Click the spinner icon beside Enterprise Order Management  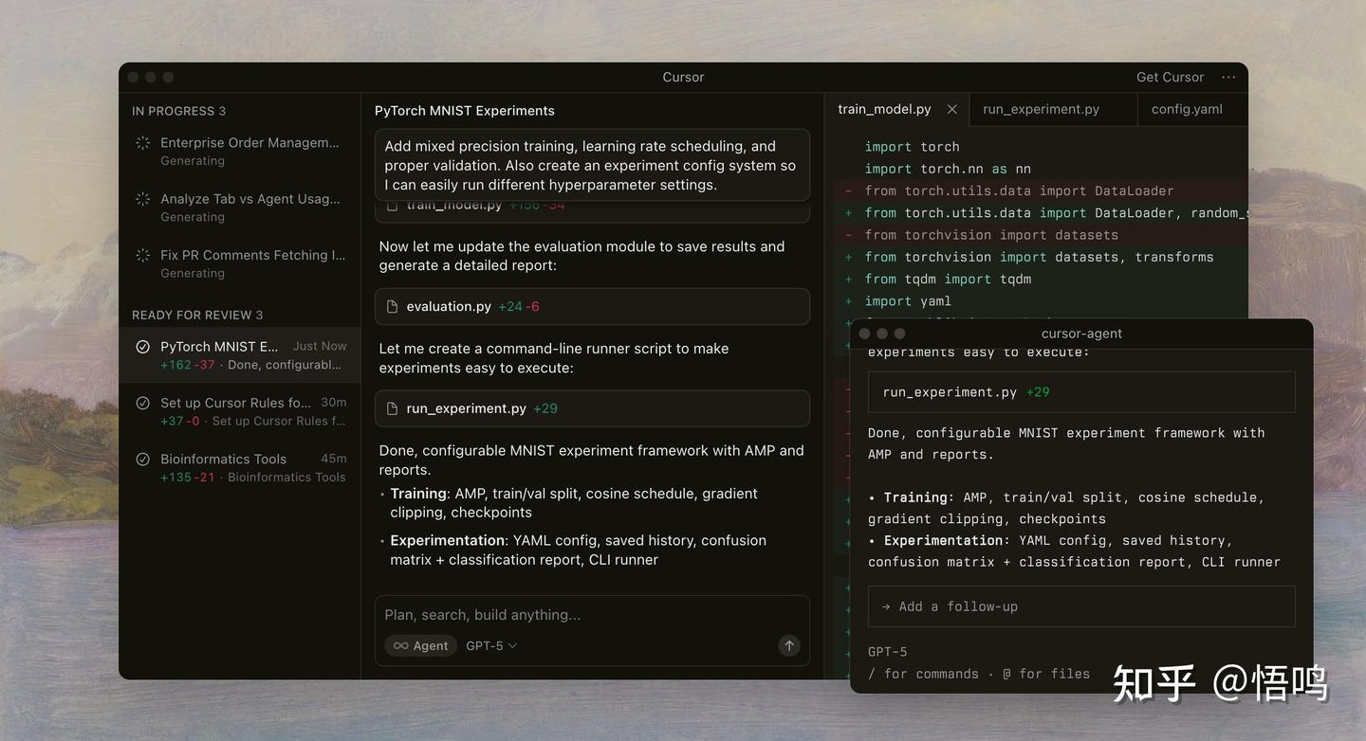[x=142, y=143]
